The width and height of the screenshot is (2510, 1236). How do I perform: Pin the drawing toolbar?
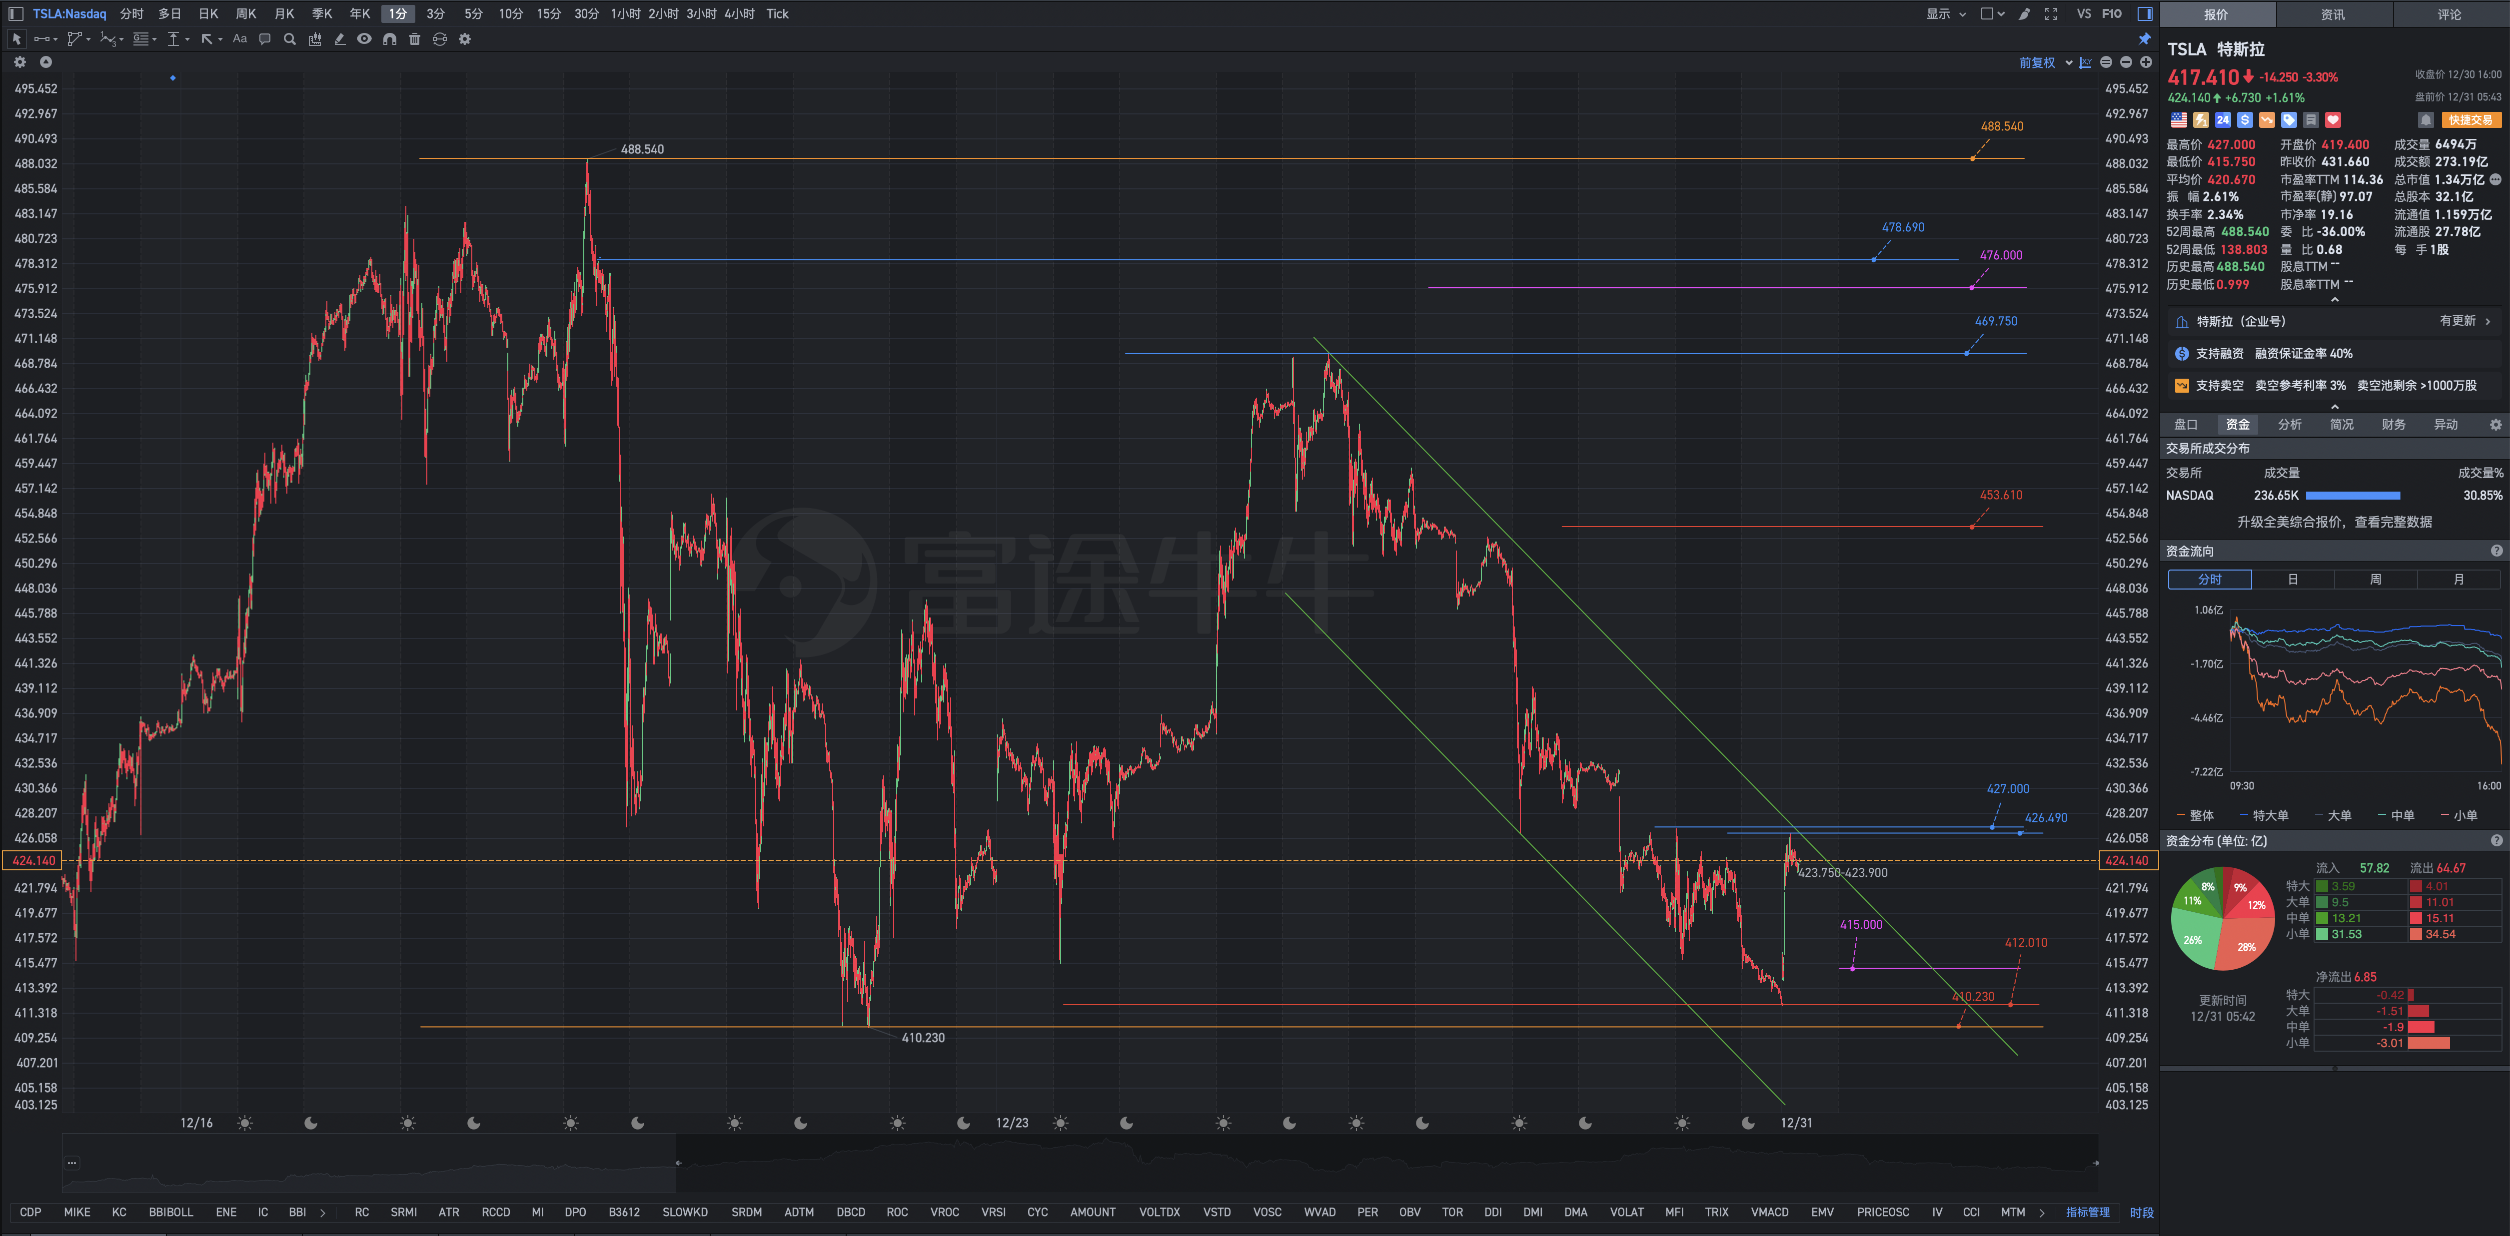2145,39
